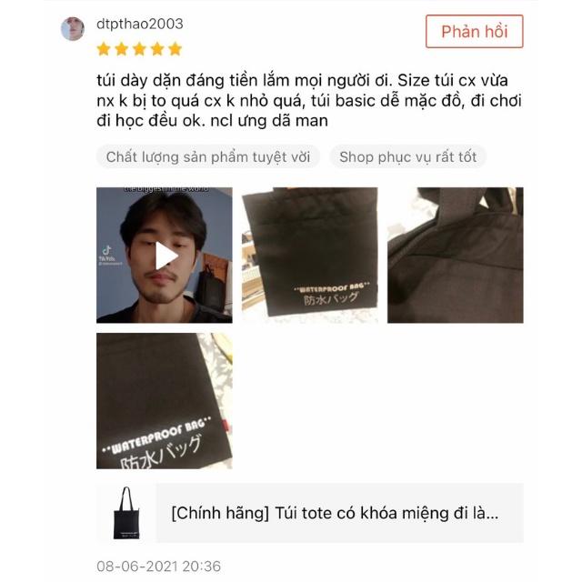Open the black tote bag product icon
The width and height of the screenshot is (582, 582).
126,513
